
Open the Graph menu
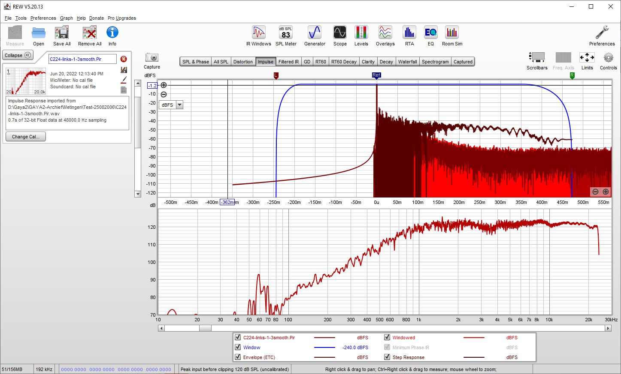67,18
